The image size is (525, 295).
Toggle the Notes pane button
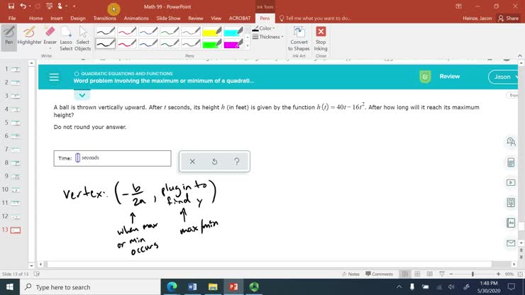[350, 274]
